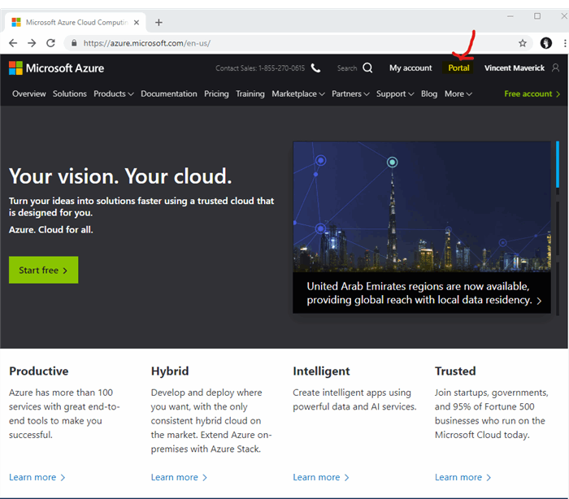The width and height of the screenshot is (569, 499).
Task: Learn more about Intelligent
Action: pos(321,477)
